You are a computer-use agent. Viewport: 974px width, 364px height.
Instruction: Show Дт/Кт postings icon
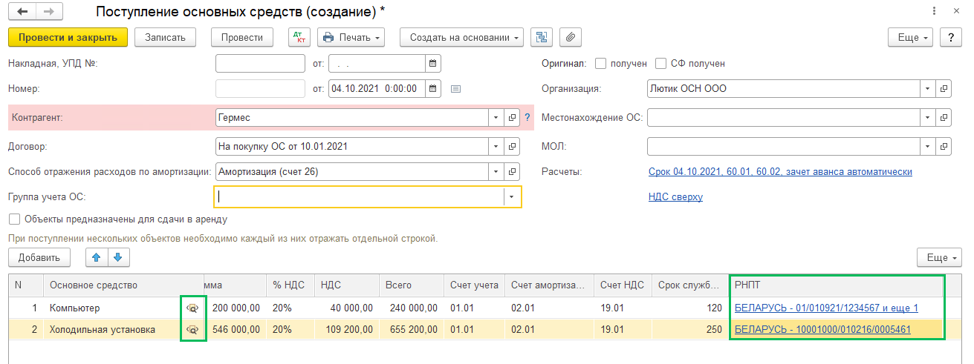point(299,37)
